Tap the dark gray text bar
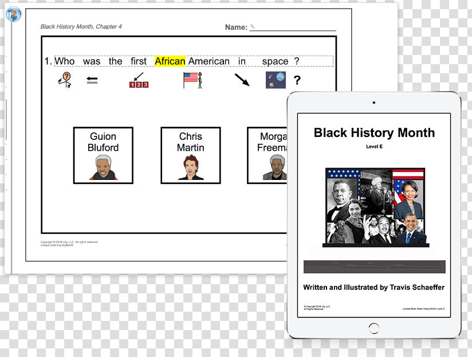This screenshot has width=472, height=357. (x=375, y=266)
